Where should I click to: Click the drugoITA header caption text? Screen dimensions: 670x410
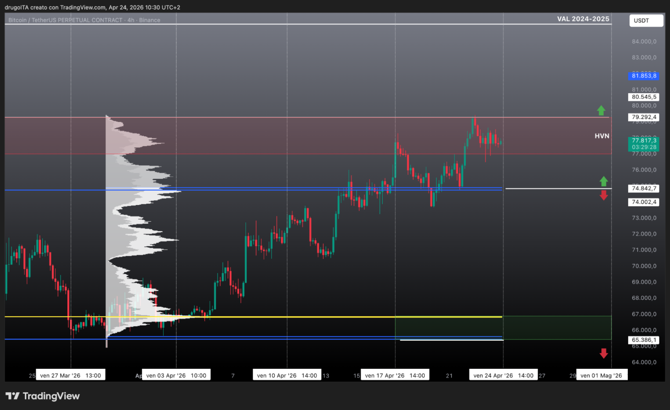click(92, 7)
